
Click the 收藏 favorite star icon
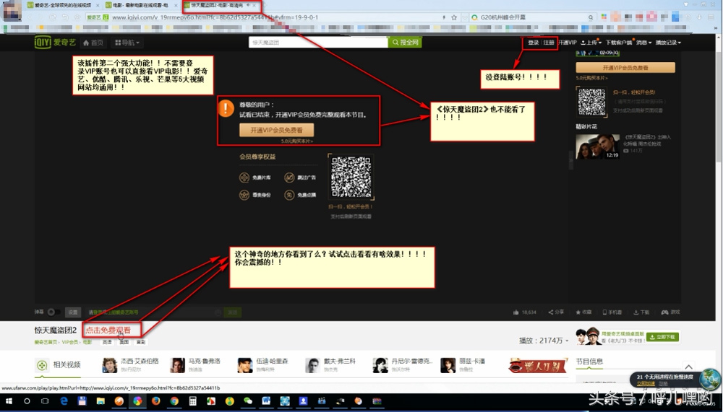click(578, 312)
